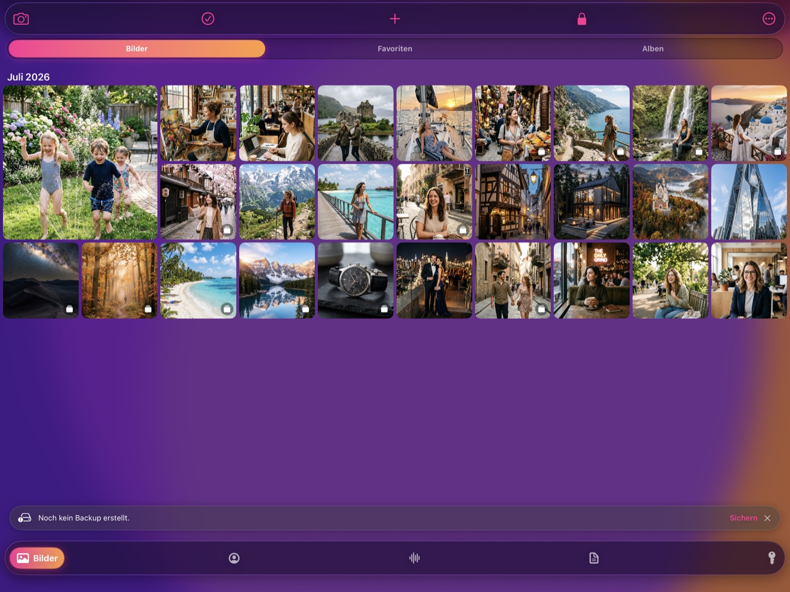Open the woman on turquoise lagoon pier photo
The image size is (790, 592).
[x=355, y=202]
